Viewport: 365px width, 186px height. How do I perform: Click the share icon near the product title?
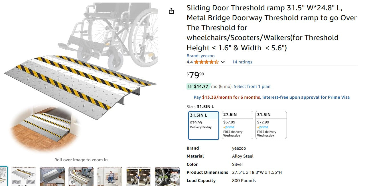[x=171, y=11]
